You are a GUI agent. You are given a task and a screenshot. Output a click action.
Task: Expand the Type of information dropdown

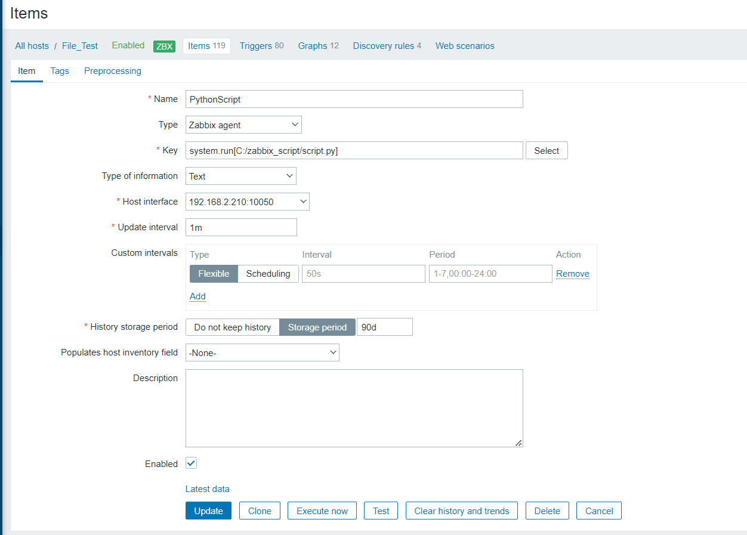(240, 176)
